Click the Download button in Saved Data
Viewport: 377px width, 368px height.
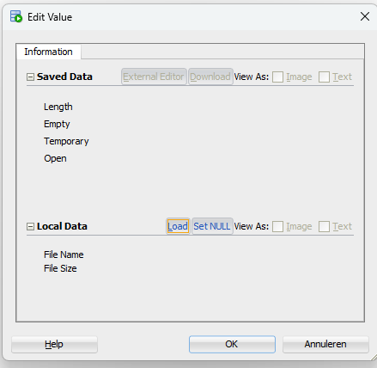click(210, 77)
